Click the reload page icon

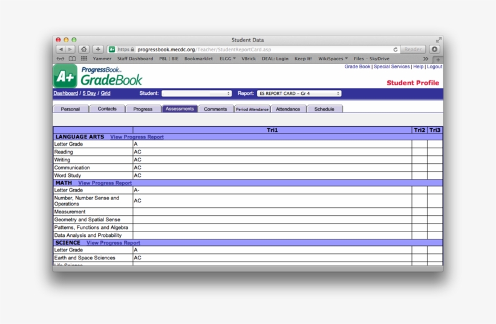coord(396,50)
